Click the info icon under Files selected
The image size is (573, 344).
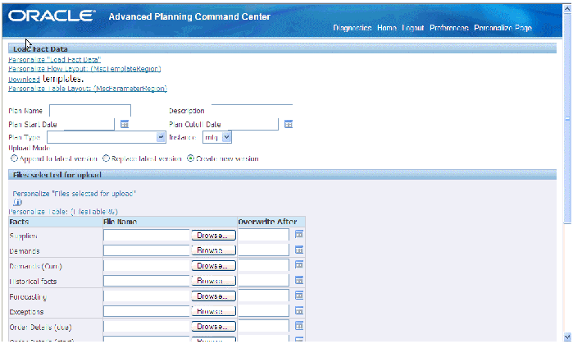click(x=17, y=202)
